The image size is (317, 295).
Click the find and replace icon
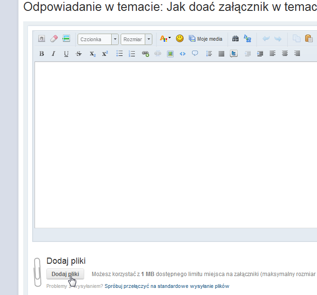click(247, 38)
